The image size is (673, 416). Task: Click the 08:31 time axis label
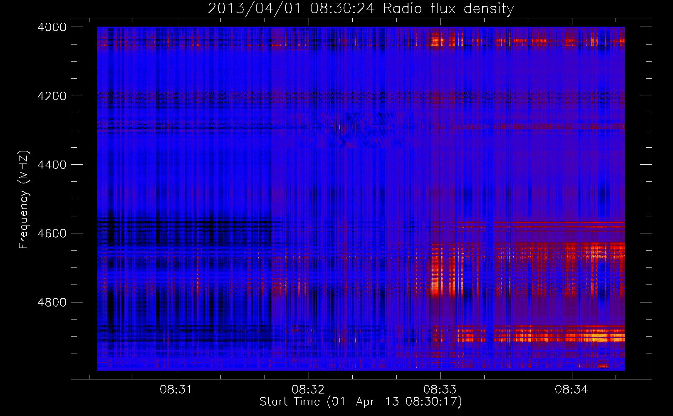[176, 390]
